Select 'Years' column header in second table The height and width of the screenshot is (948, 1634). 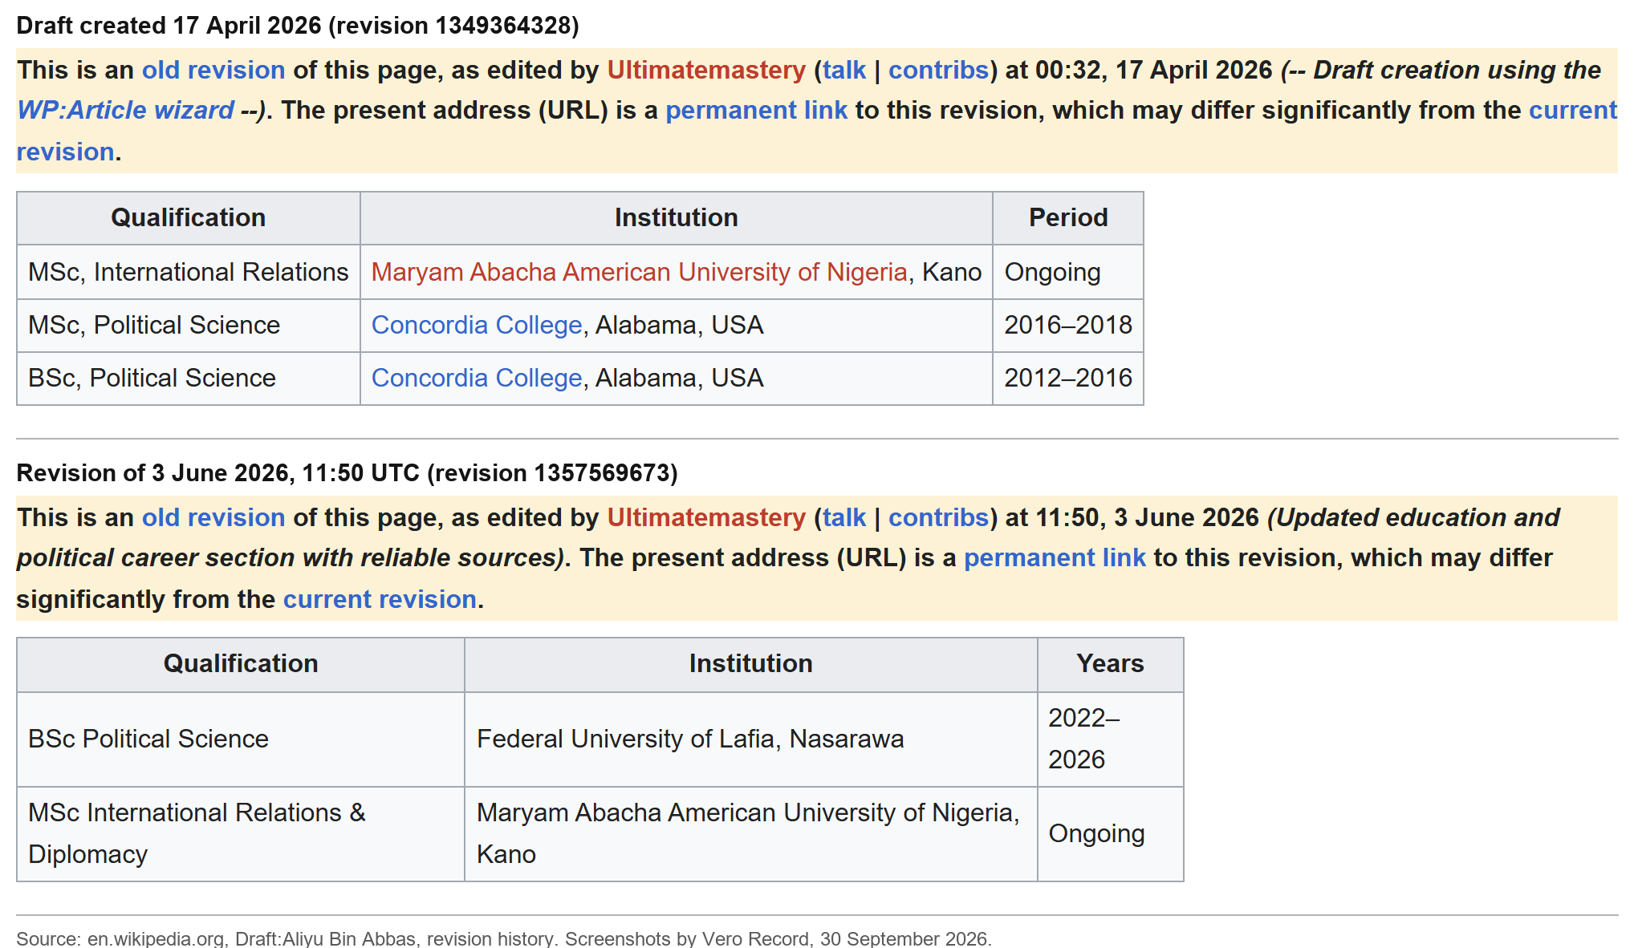tap(1110, 664)
